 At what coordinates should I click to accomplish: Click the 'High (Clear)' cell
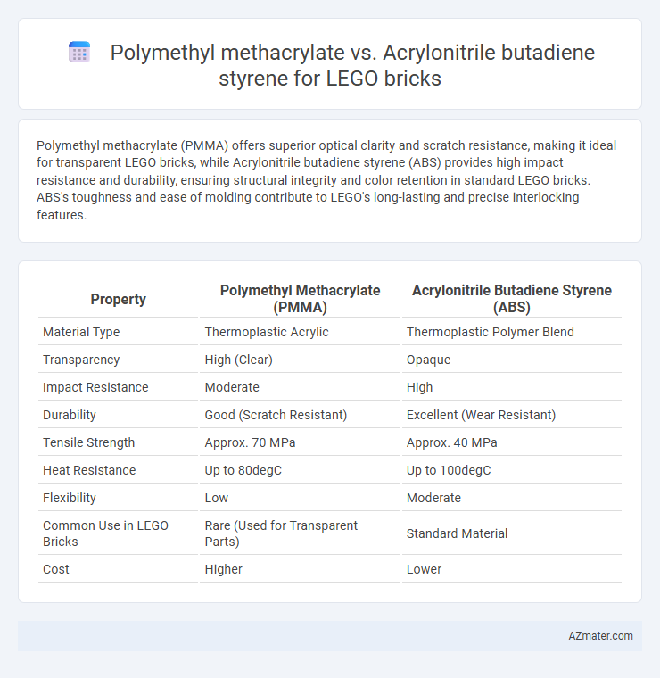(x=239, y=360)
